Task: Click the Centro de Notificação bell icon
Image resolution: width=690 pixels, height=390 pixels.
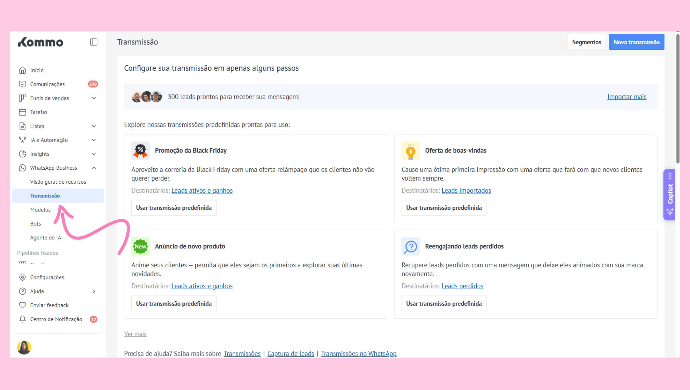Action: pos(23,319)
